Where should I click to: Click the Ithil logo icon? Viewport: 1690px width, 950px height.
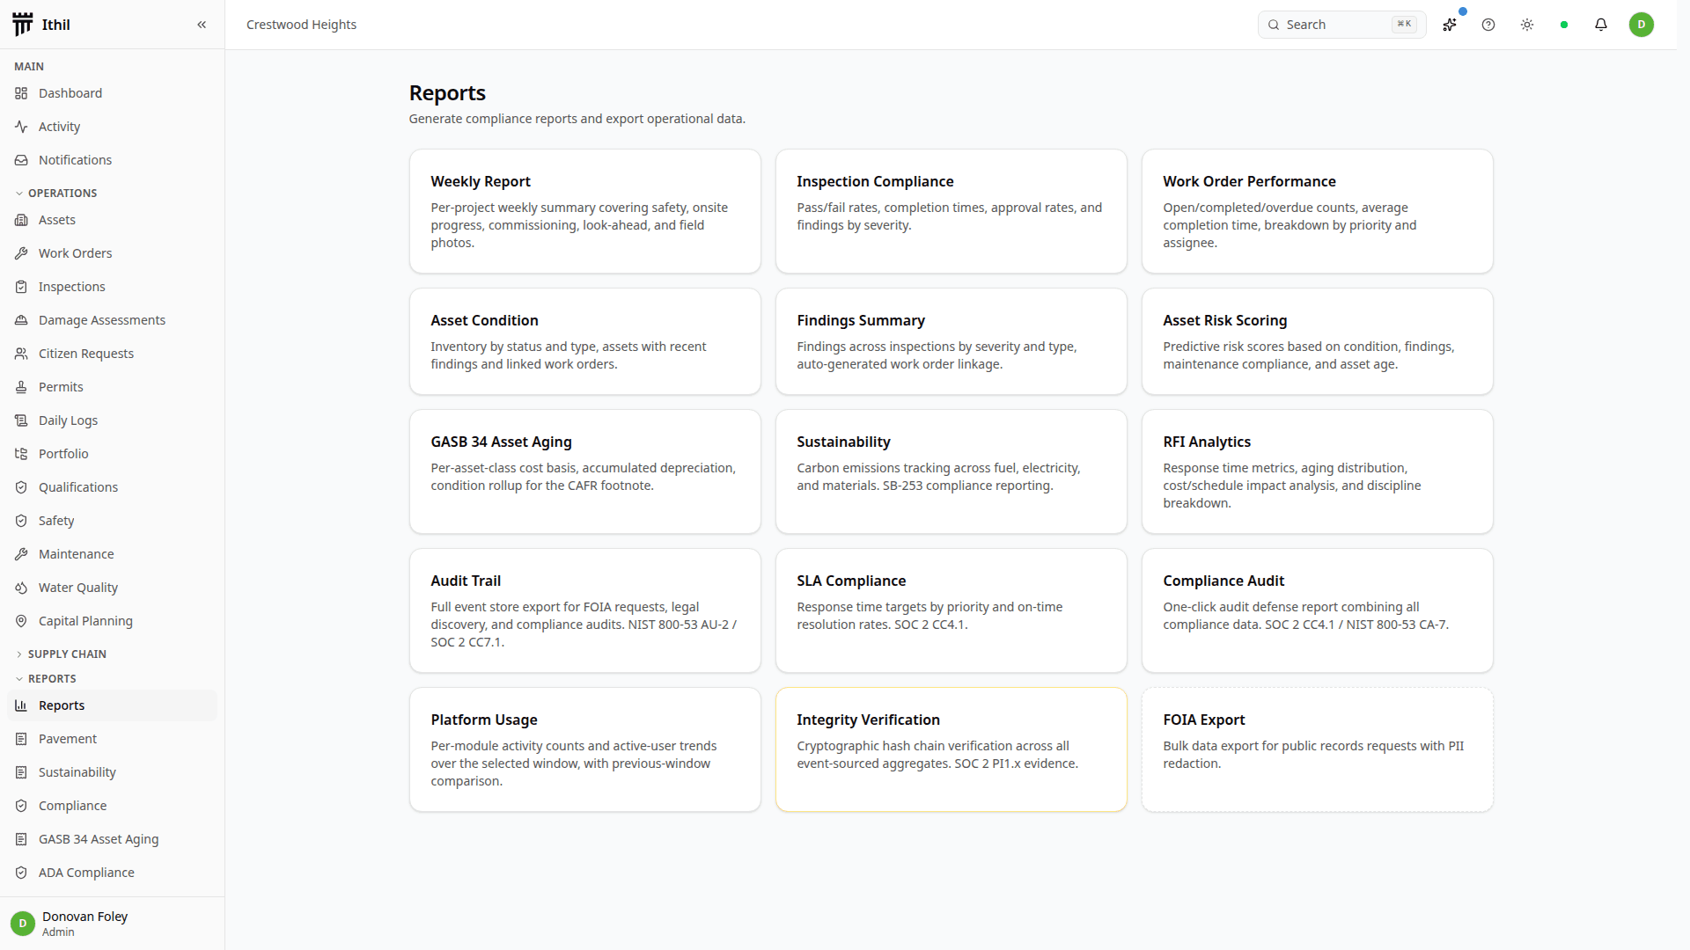click(x=23, y=25)
